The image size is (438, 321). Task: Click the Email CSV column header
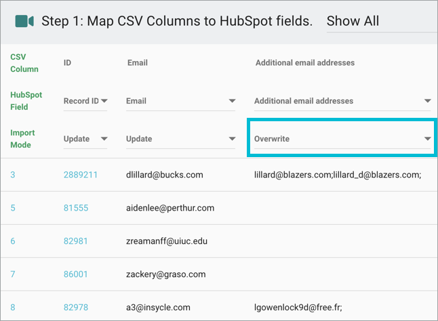click(x=138, y=63)
